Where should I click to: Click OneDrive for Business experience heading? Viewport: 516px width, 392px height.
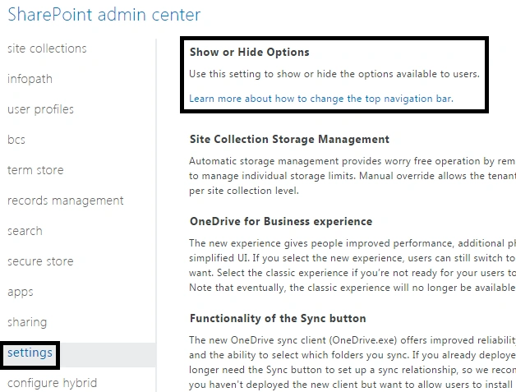281,222
